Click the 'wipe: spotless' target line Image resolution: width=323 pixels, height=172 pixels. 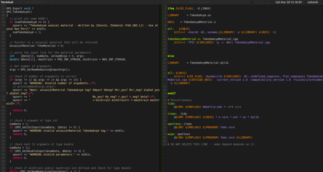179,134
